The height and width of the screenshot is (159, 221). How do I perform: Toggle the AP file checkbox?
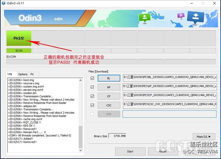tap(92, 87)
